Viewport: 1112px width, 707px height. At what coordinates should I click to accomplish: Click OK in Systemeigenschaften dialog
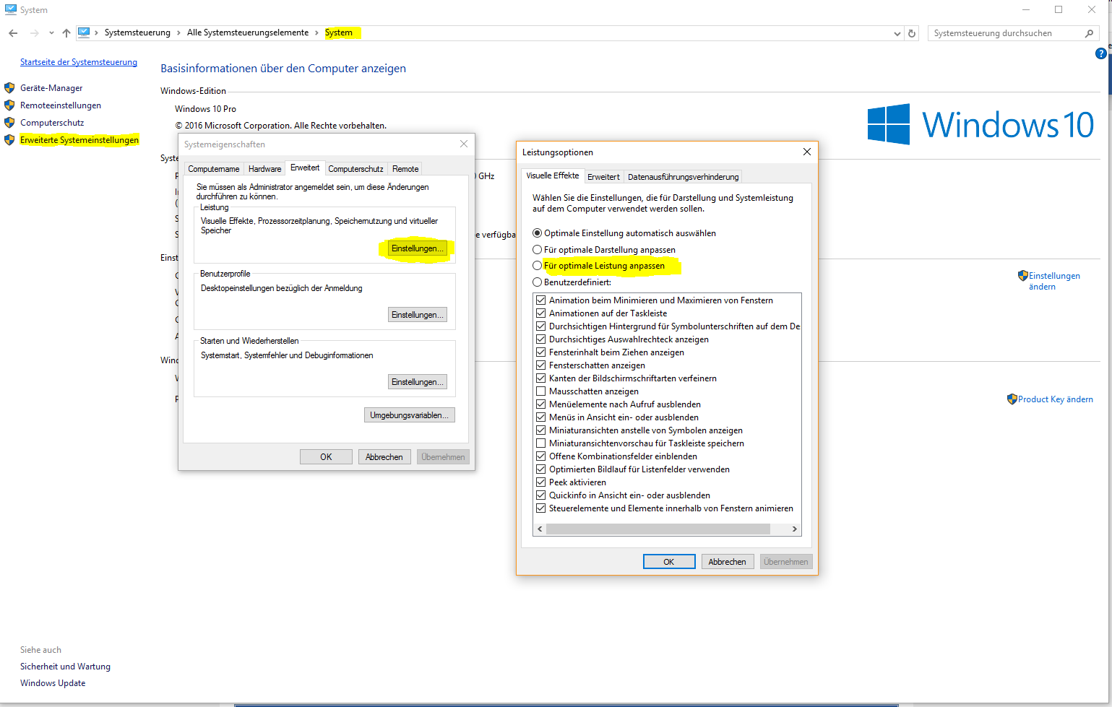pyautogui.click(x=326, y=457)
